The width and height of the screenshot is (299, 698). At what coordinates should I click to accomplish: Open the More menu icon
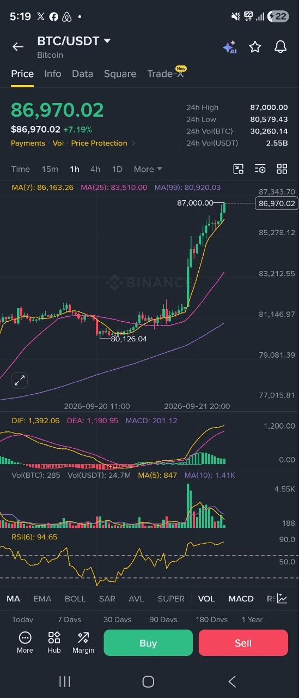coord(25,642)
